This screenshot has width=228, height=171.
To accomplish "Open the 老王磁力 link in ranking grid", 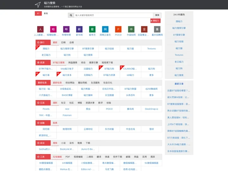I will tap(46, 55).
